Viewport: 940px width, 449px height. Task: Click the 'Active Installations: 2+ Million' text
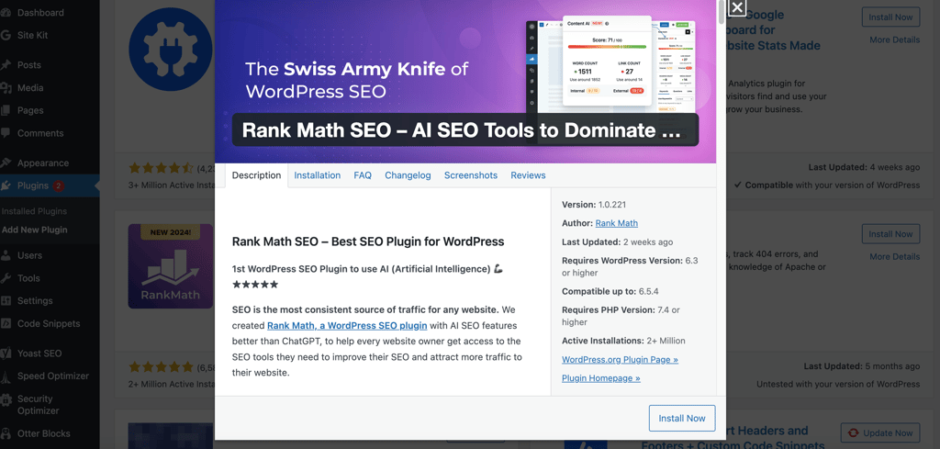(623, 341)
